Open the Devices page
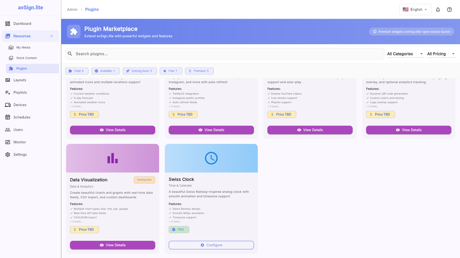This screenshot has height=258, width=460. pos(31,105)
